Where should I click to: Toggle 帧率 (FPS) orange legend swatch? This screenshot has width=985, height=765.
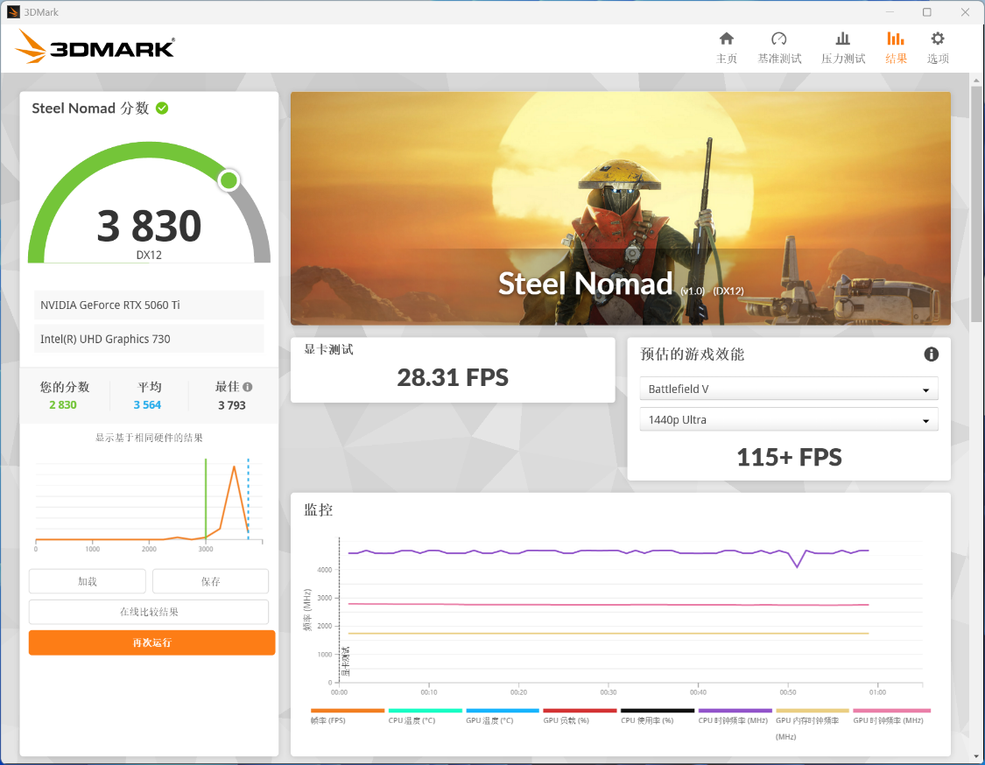click(x=348, y=711)
